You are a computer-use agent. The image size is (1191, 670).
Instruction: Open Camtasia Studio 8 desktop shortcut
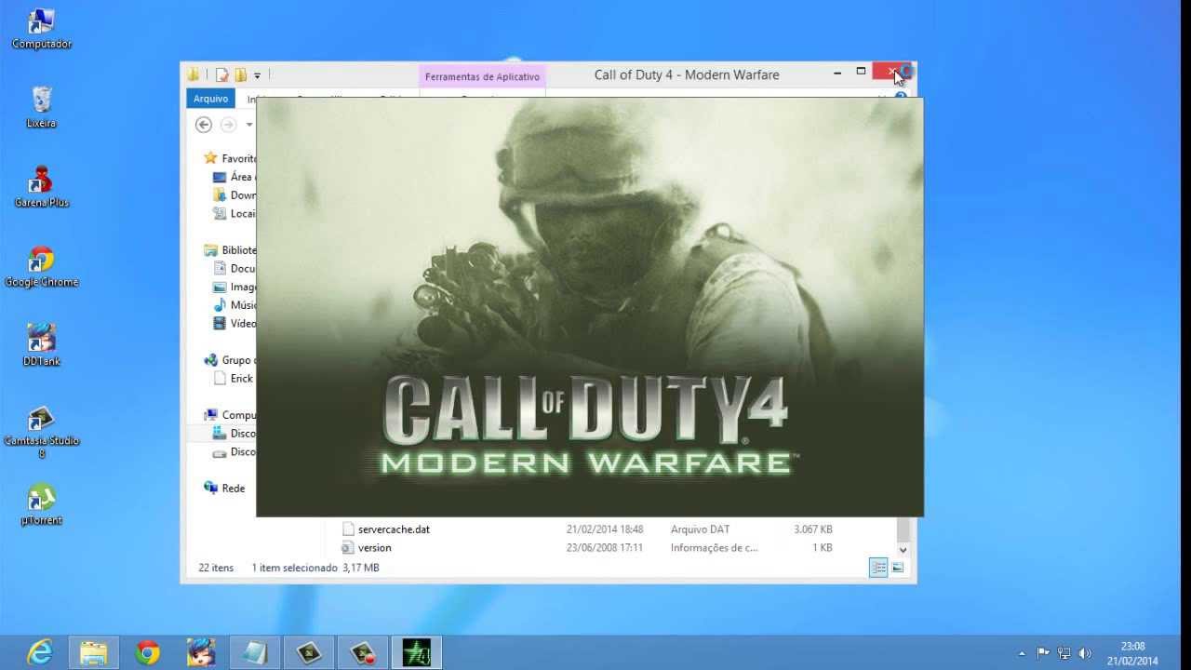pyautogui.click(x=42, y=432)
